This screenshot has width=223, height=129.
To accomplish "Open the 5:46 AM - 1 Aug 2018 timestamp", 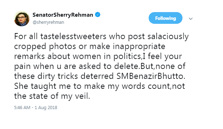I will [x=36, y=108].
